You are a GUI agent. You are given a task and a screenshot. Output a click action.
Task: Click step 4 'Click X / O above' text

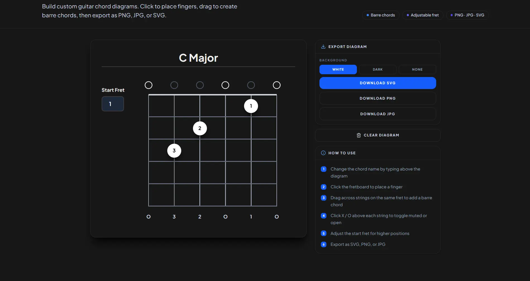tap(379, 219)
